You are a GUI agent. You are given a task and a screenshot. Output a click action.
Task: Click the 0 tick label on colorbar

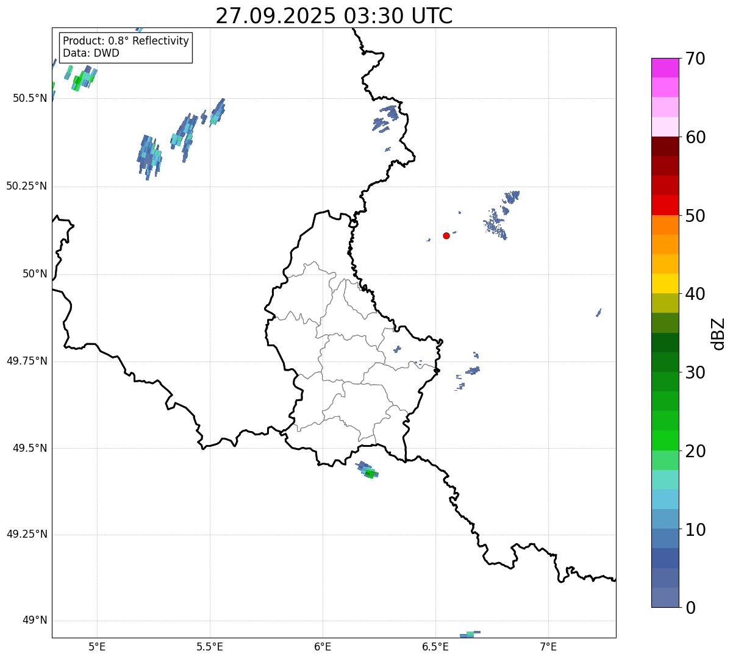point(690,608)
